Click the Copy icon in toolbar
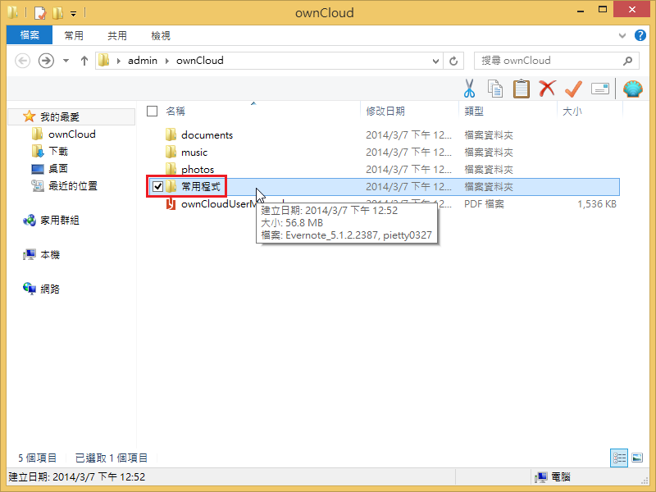This screenshot has width=656, height=492. (x=494, y=89)
